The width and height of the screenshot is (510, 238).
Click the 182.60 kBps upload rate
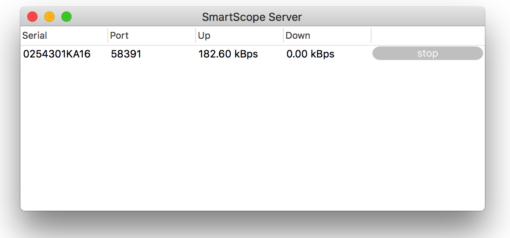tap(228, 54)
